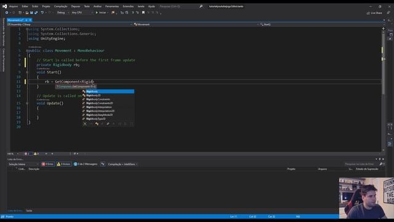Click the save file icon

[x=31, y=12]
